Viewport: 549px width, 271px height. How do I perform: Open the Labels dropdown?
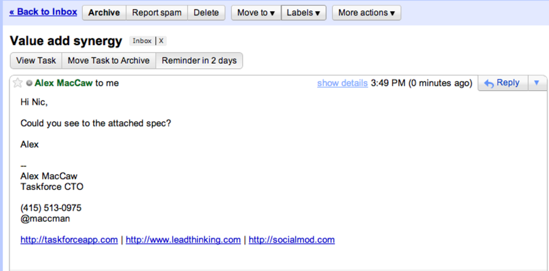[304, 13]
